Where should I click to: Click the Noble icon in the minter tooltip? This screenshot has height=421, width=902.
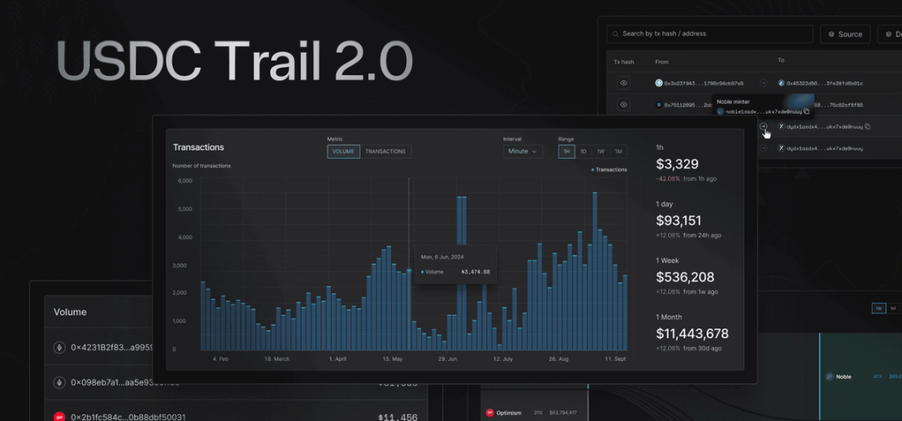[x=721, y=111]
